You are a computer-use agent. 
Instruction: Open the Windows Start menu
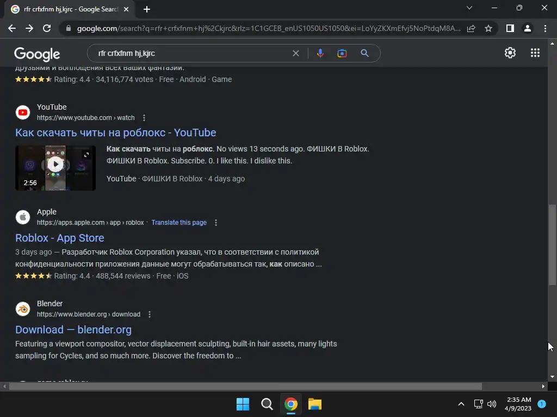coord(243,404)
